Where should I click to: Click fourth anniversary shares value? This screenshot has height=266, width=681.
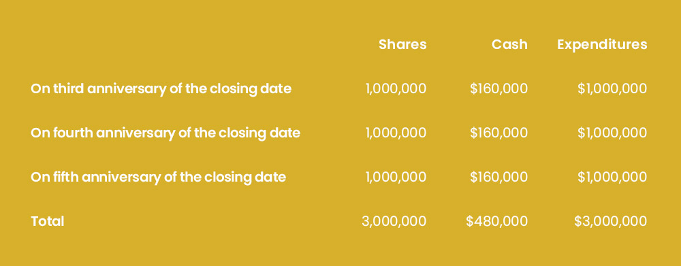(396, 133)
